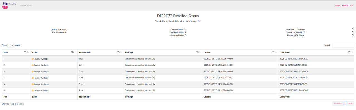Click the Next pagination button
Image resolution: width=356 pixels, height=110 pixels.
pos(350,103)
